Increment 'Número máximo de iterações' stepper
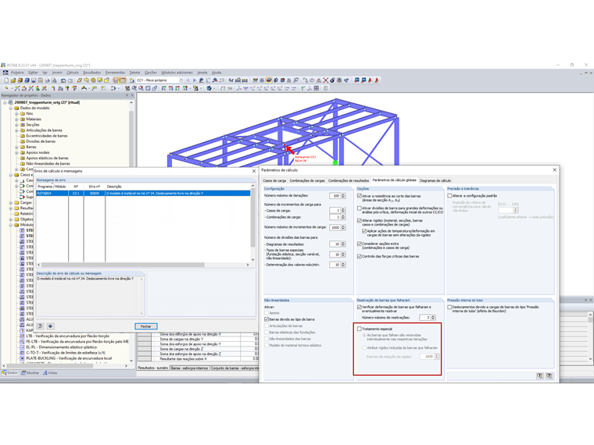This screenshot has height=445, width=594. point(343,194)
